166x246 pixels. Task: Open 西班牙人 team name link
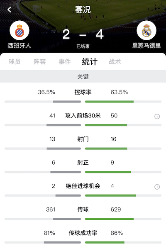[20, 46]
